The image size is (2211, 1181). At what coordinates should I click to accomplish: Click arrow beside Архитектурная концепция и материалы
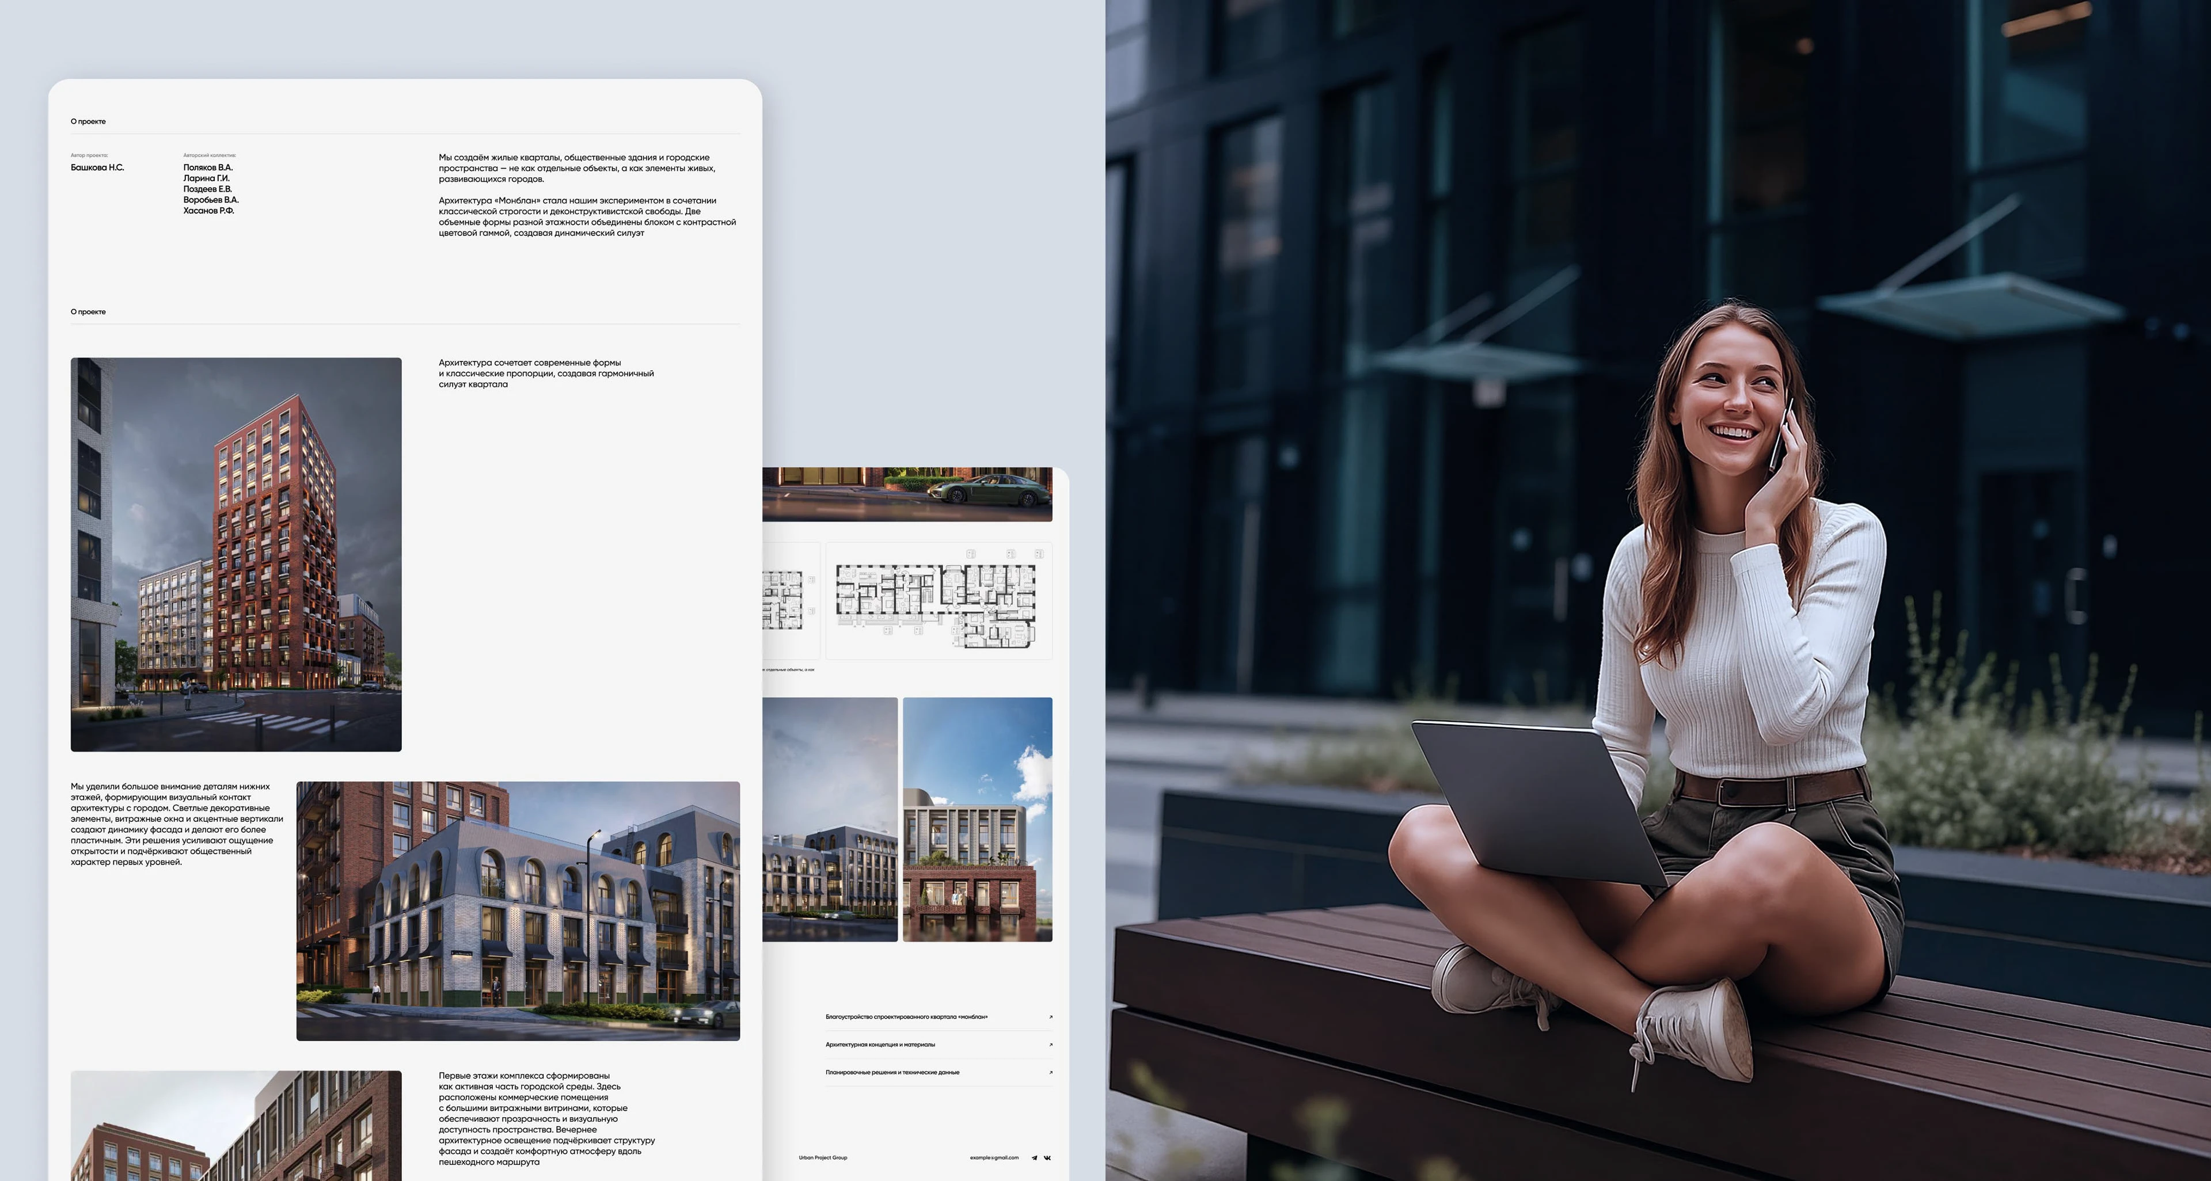pyautogui.click(x=1051, y=1045)
